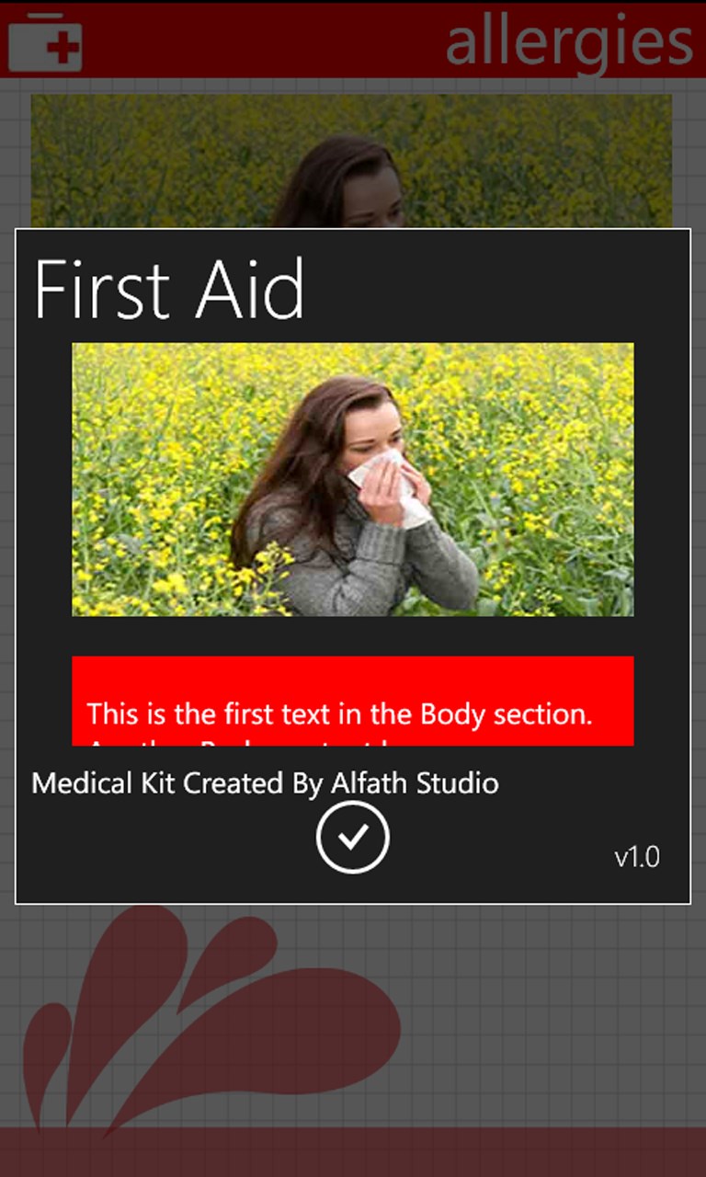706x1177 pixels.
Task: Tap the circled check icon below the studio credit
Action: [352, 837]
